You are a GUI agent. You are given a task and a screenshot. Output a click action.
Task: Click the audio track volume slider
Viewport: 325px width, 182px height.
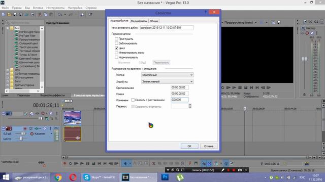click(x=23, y=133)
